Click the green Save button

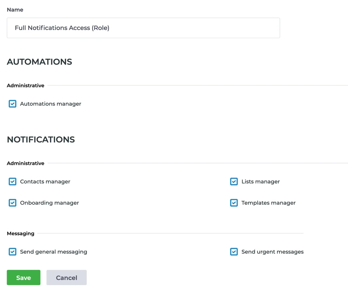(23, 277)
